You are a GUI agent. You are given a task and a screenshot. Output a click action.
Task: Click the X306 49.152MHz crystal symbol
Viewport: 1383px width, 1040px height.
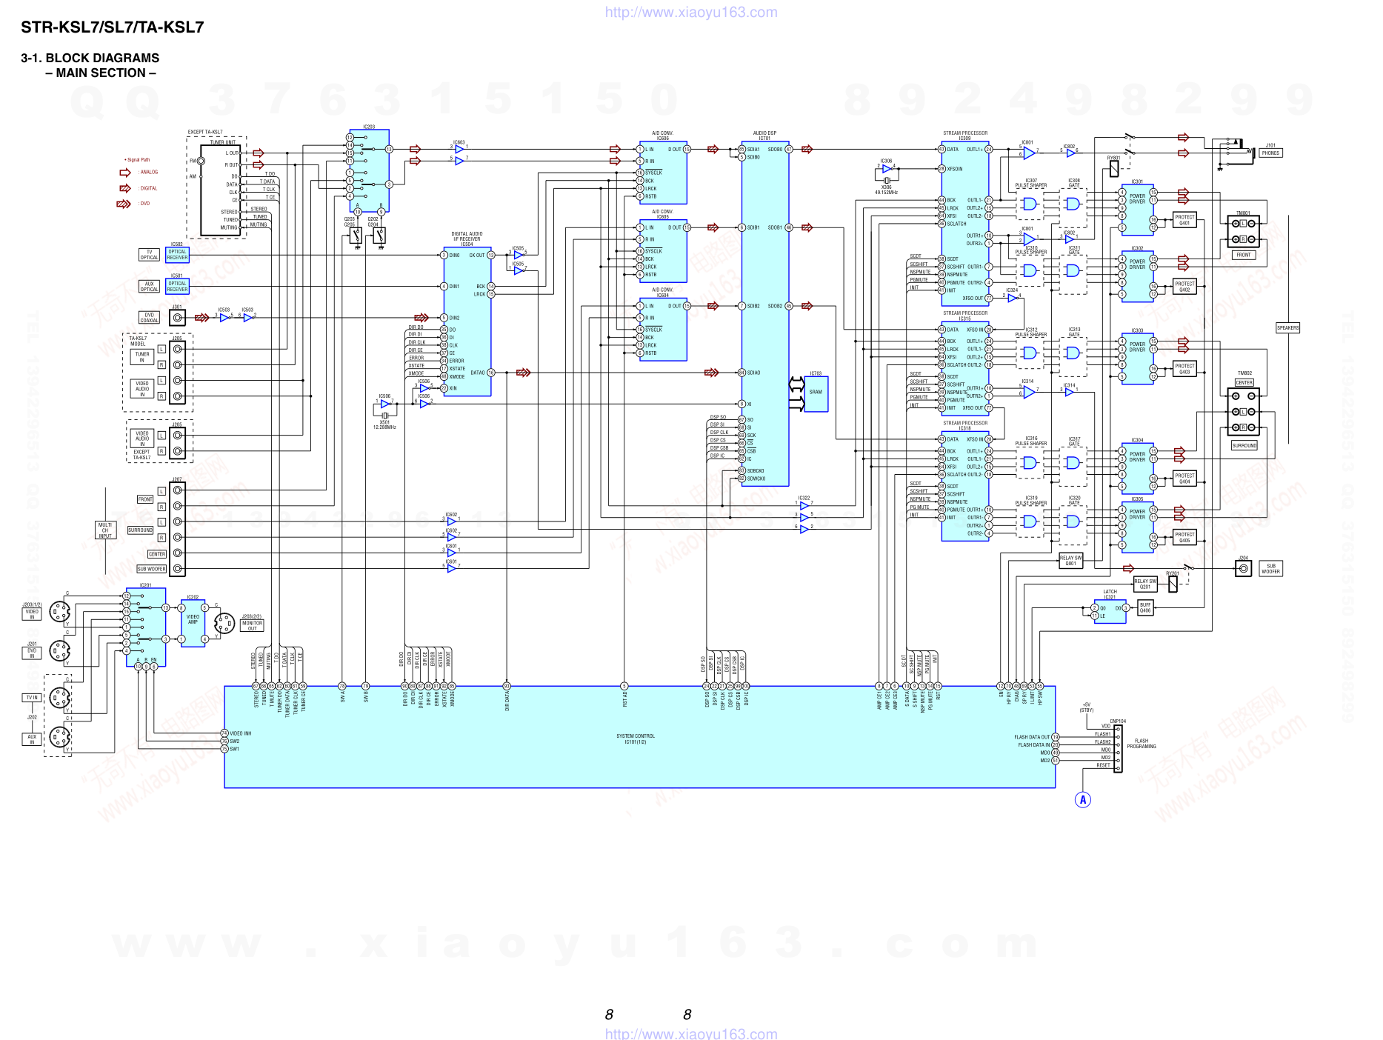click(887, 180)
